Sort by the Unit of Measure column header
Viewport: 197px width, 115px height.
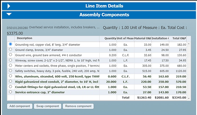125,38
